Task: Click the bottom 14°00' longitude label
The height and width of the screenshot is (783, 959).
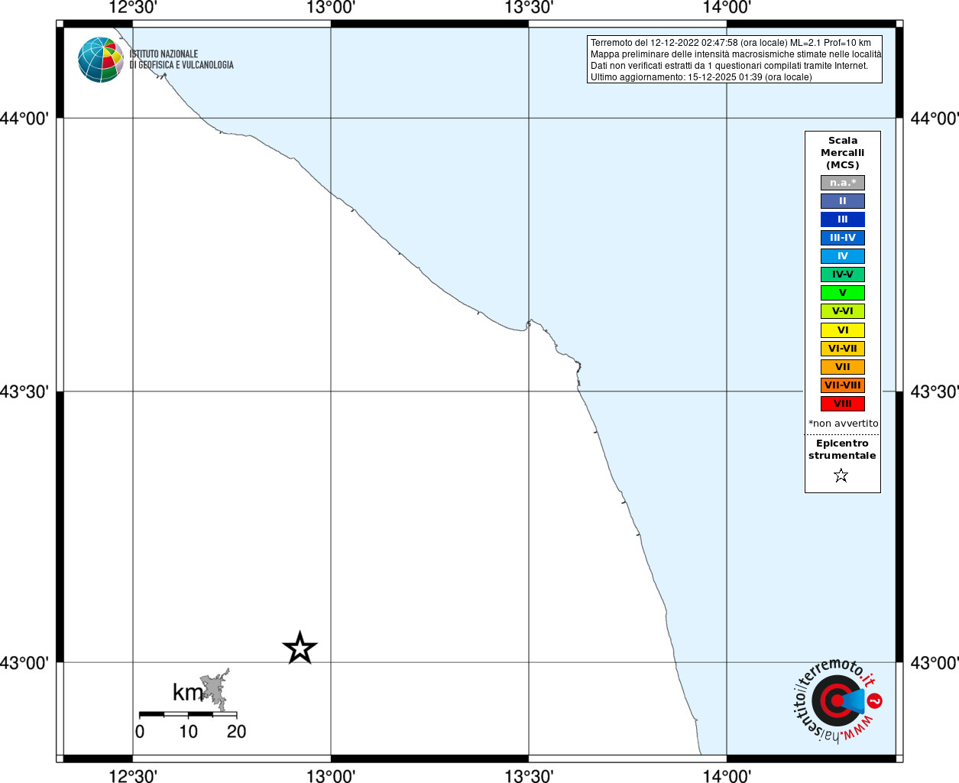Action: (727, 775)
